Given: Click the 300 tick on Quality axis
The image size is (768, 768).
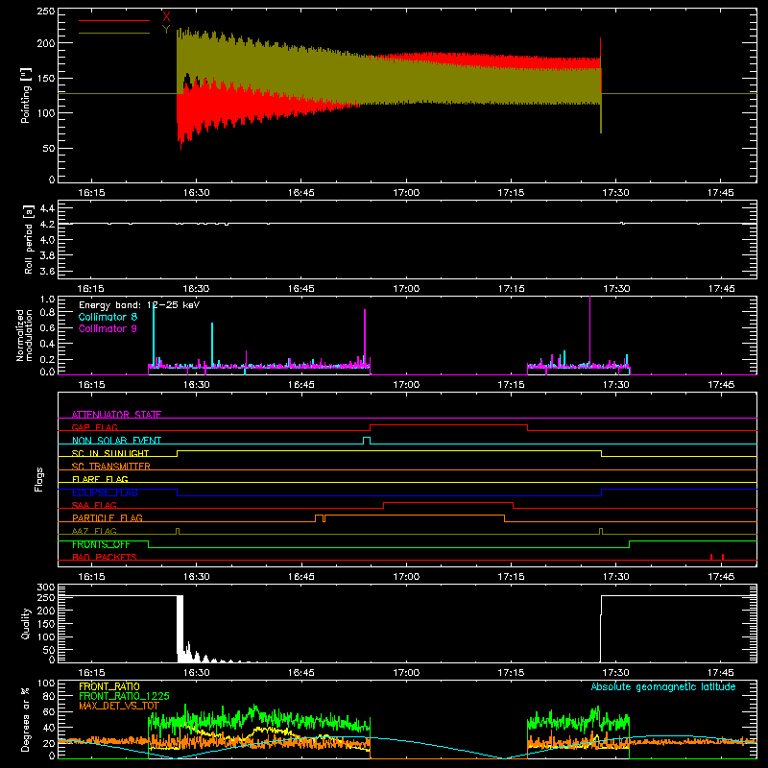Looking at the screenshot, I should coord(46,588).
